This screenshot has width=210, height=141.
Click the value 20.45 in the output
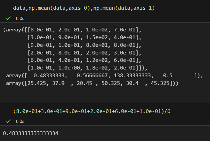point(84,83)
